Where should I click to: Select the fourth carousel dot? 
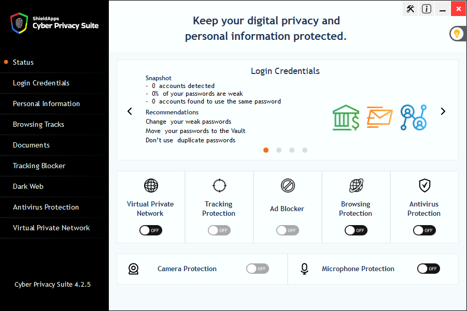(305, 150)
